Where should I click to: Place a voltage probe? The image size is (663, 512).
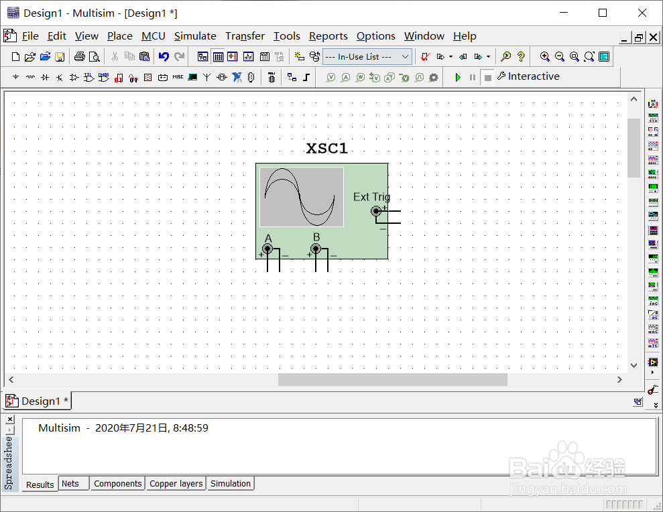tap(331, 77)
